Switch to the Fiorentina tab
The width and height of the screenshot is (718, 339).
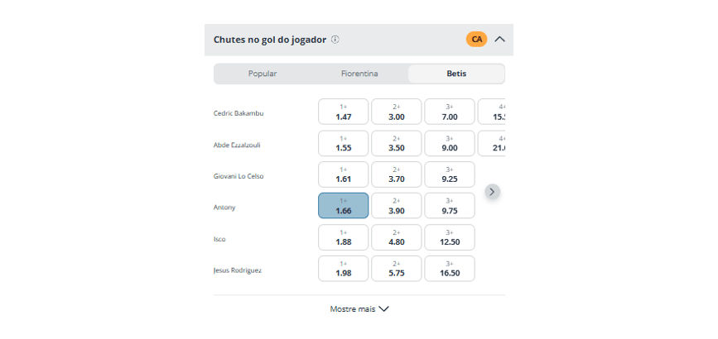point(359,74)
